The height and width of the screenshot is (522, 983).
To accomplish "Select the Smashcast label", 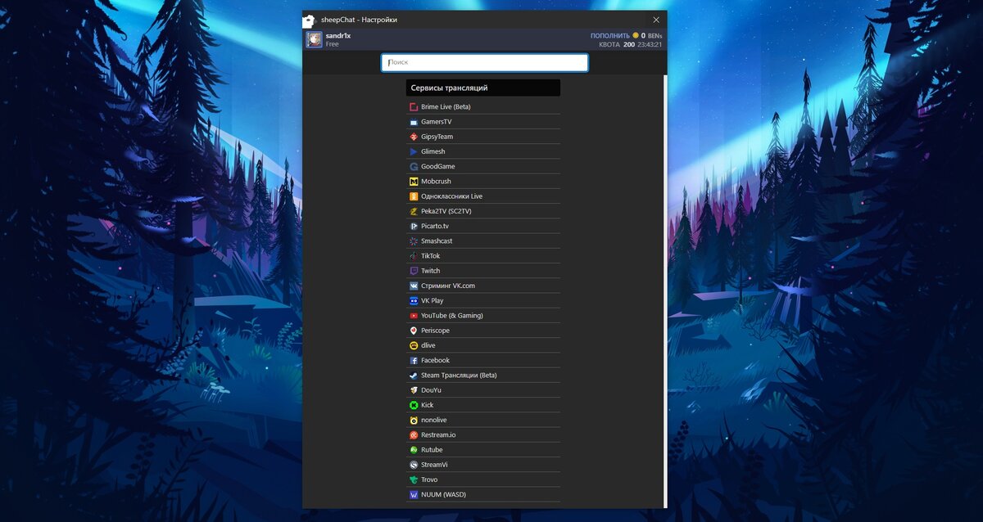I will pyautogui.click(x=437, y=241).
